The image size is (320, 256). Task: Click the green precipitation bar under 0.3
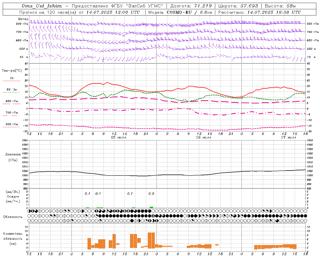[x=151, y=207]
